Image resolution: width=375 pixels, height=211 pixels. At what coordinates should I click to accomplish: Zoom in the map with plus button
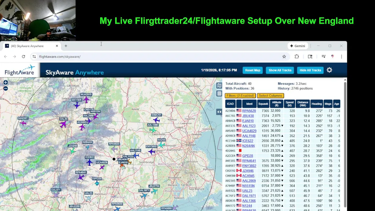point(6,83)
